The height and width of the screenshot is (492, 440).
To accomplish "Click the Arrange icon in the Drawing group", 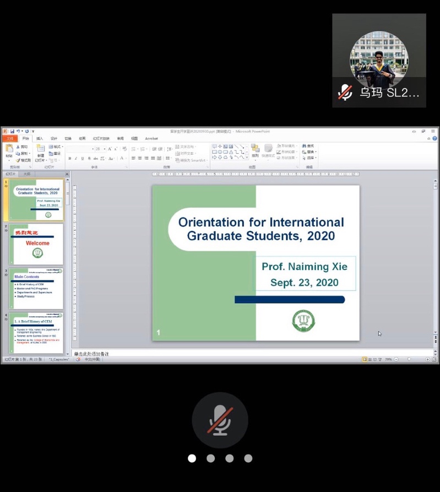I will [255, 151].
